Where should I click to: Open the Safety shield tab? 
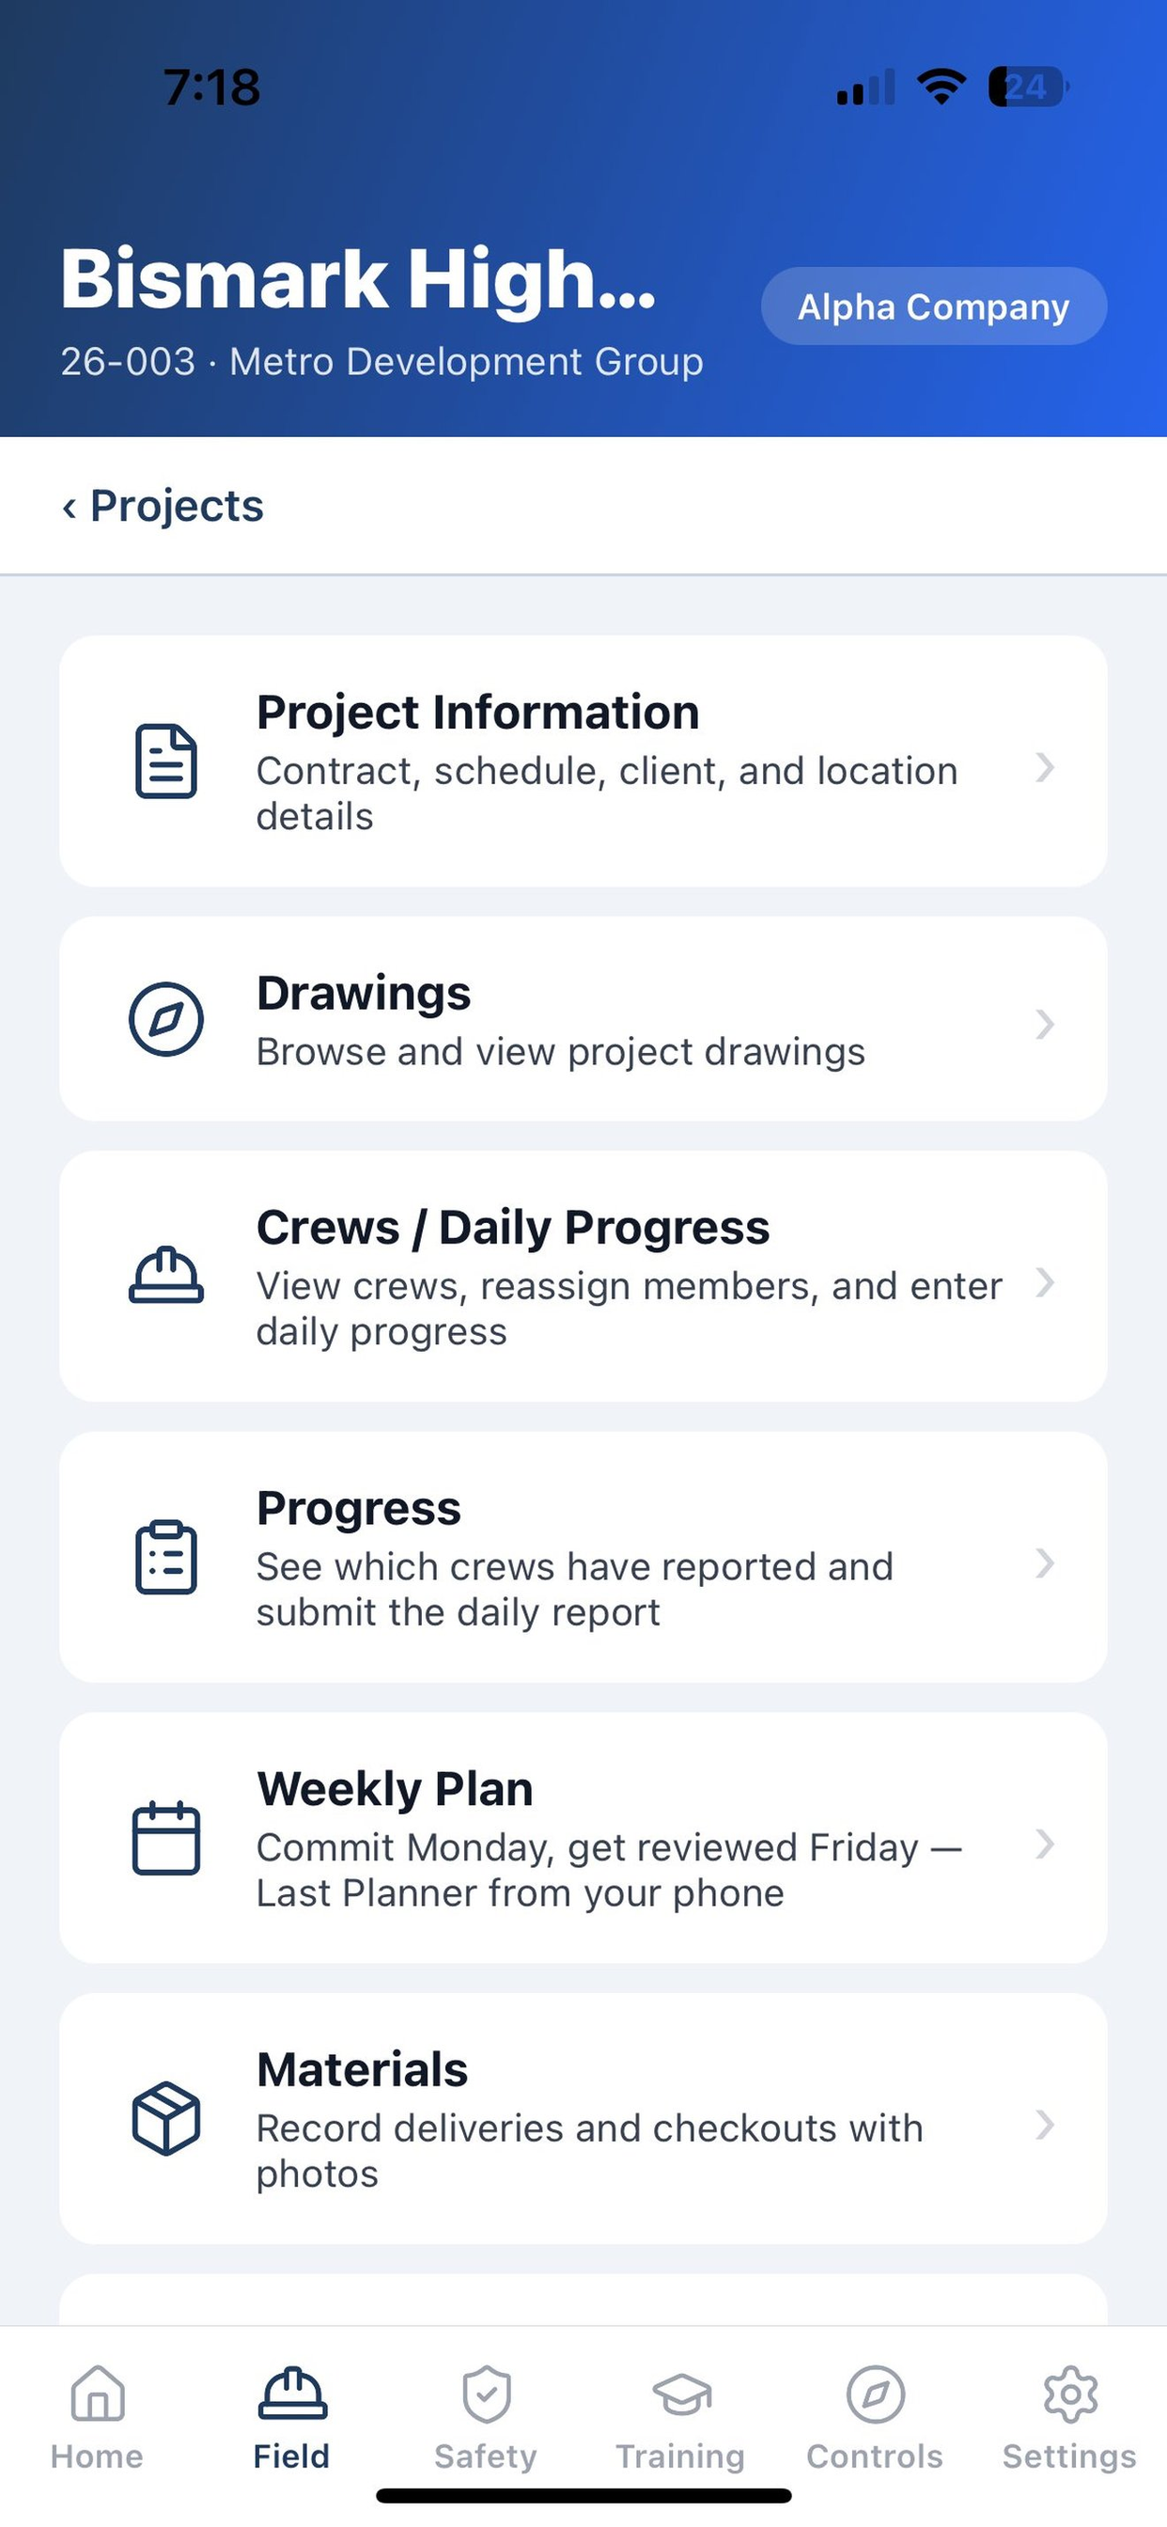pos(487,2418)
